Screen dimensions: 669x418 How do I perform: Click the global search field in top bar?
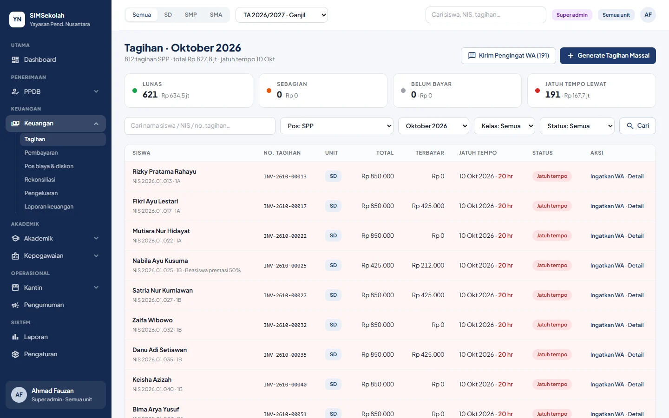click(486, 15)
